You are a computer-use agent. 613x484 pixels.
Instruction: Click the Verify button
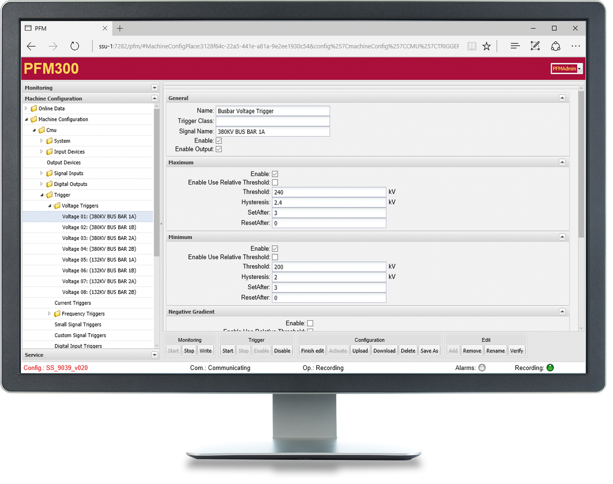(x=516, y=351)
